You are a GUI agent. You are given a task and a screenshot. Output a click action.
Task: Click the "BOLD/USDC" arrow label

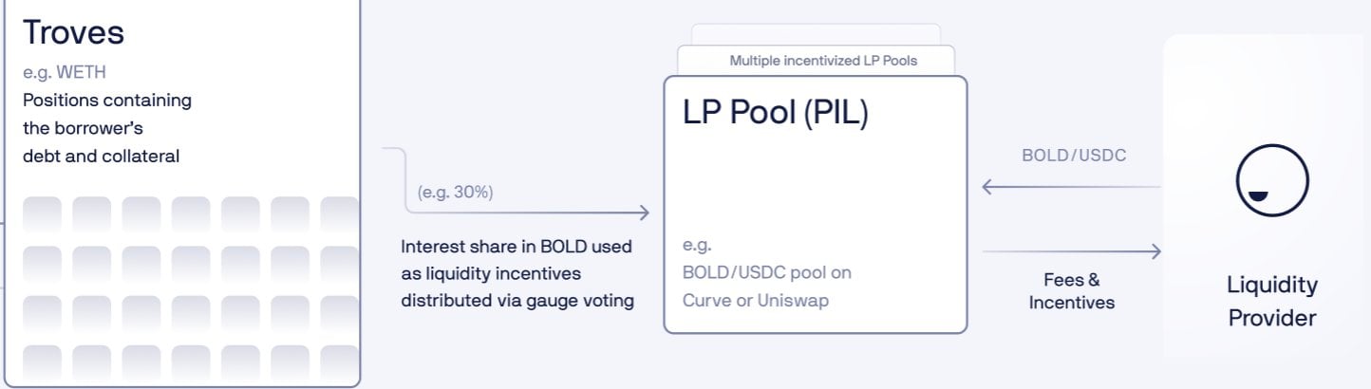1074,155
